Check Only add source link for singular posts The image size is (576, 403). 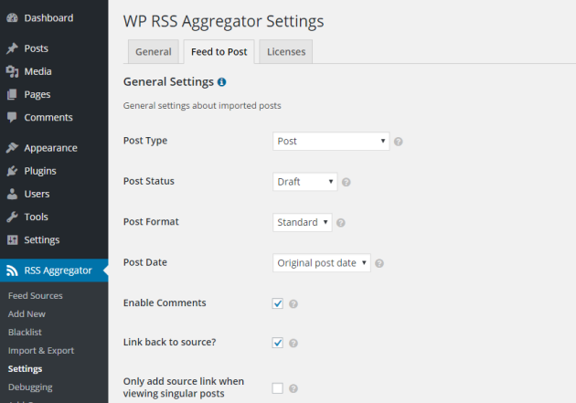click(277, 388)
